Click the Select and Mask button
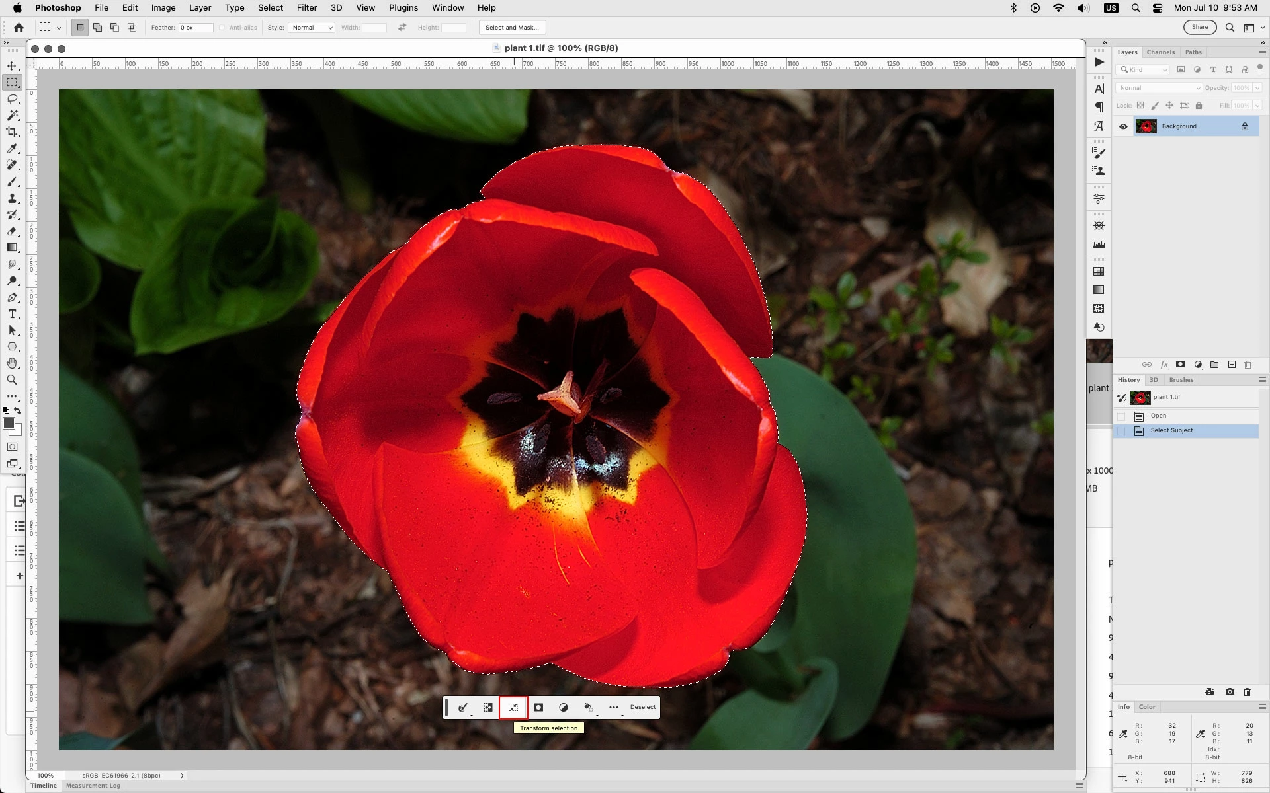 (x=511, y=28)
